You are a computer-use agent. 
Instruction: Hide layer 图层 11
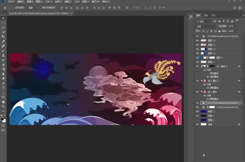(197, 49)
